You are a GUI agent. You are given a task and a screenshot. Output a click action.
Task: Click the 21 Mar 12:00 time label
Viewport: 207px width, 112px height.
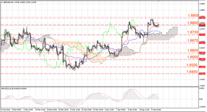(x=75, y=110)
